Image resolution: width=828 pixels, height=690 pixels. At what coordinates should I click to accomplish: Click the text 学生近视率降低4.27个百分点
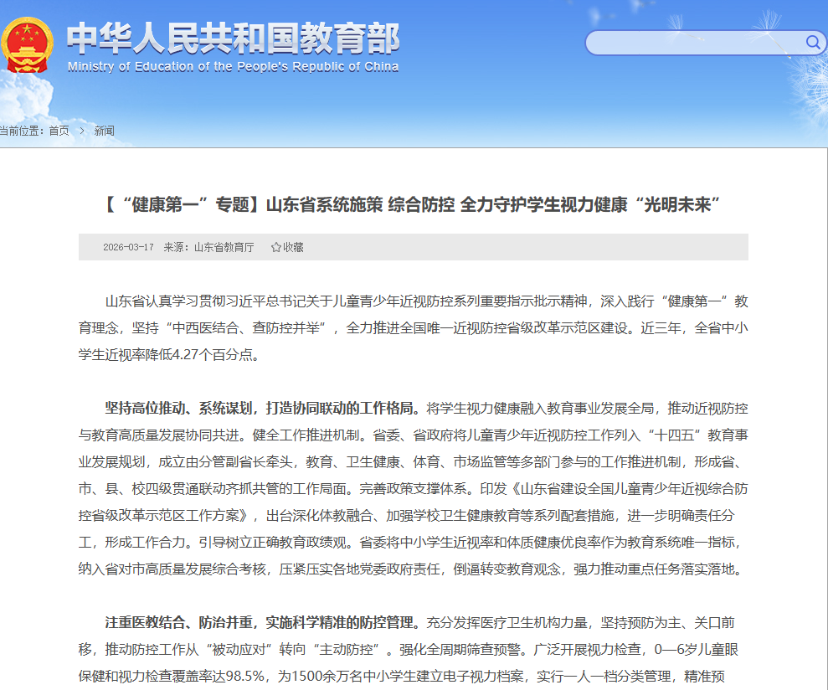169,354
